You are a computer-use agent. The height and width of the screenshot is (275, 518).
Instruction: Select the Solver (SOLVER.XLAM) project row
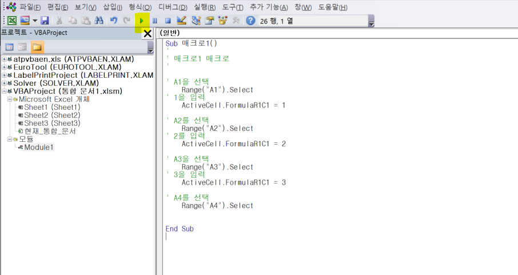point(56,83)
